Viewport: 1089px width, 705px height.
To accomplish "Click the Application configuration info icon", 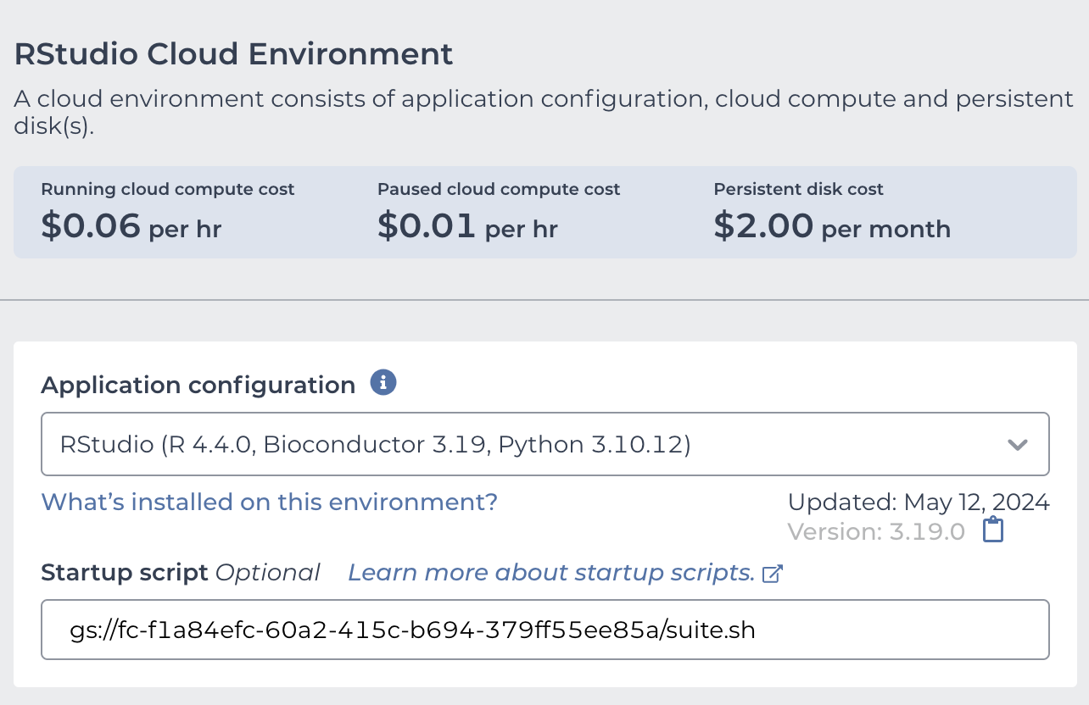I will [383, 383].
